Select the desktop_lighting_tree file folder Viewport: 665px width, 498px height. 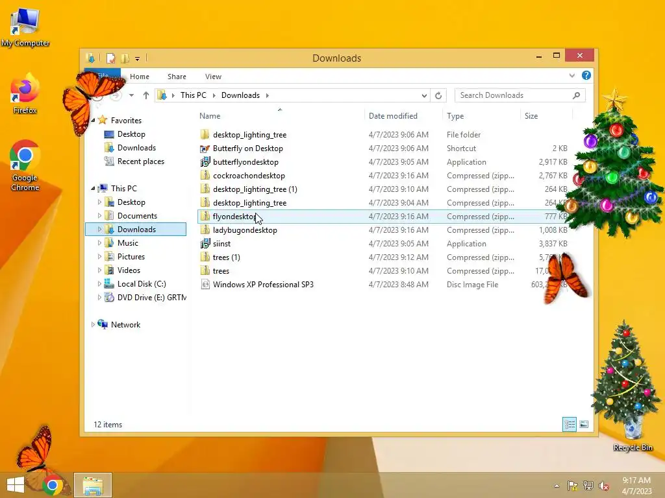pyautogui.click(x=250, y=135)
